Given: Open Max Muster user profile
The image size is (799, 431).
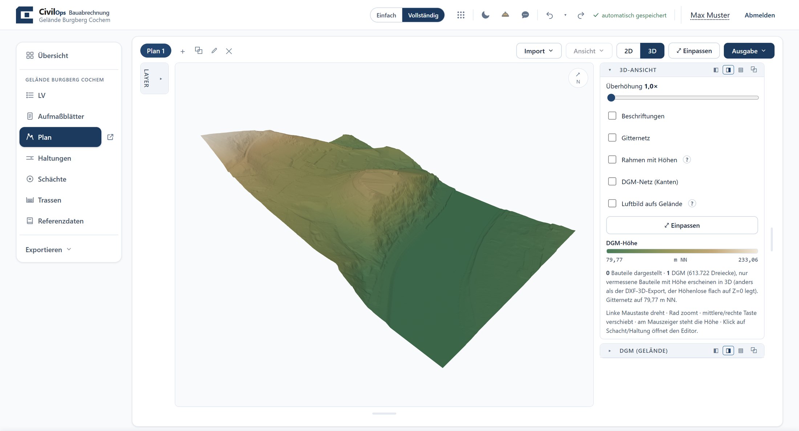Looking at the screenshot, I should pos(710,15).
